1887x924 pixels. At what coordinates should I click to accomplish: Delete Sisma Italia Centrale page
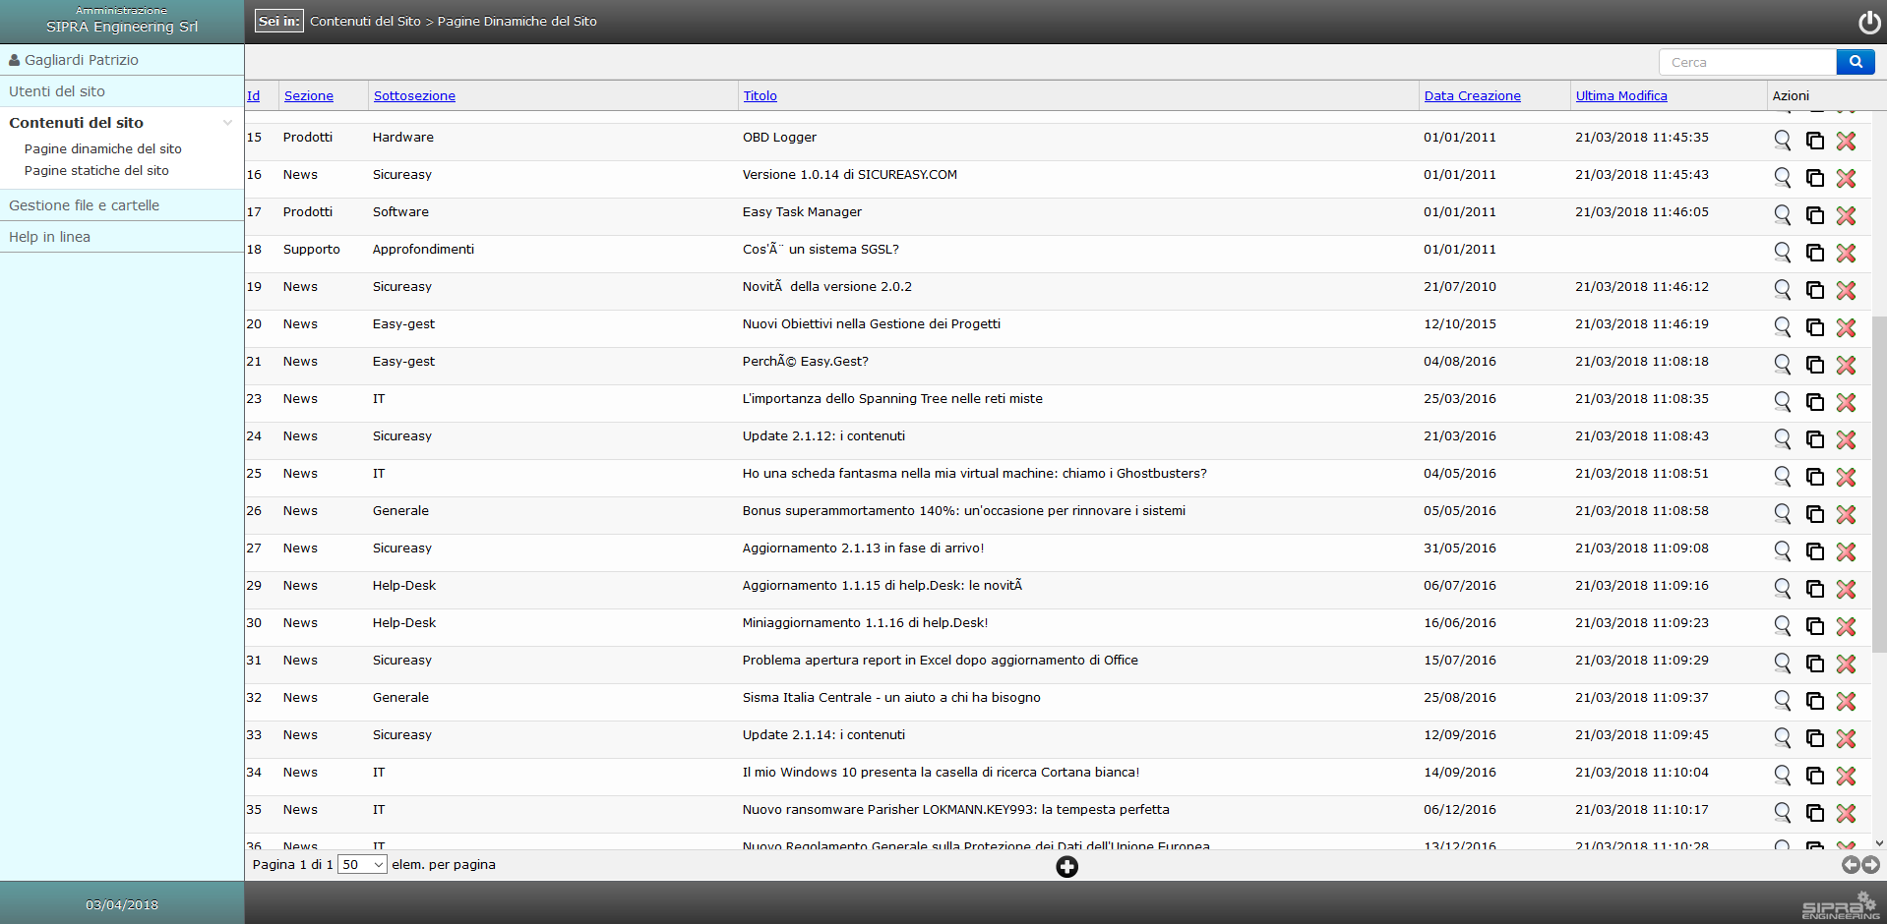point(1846,701)
